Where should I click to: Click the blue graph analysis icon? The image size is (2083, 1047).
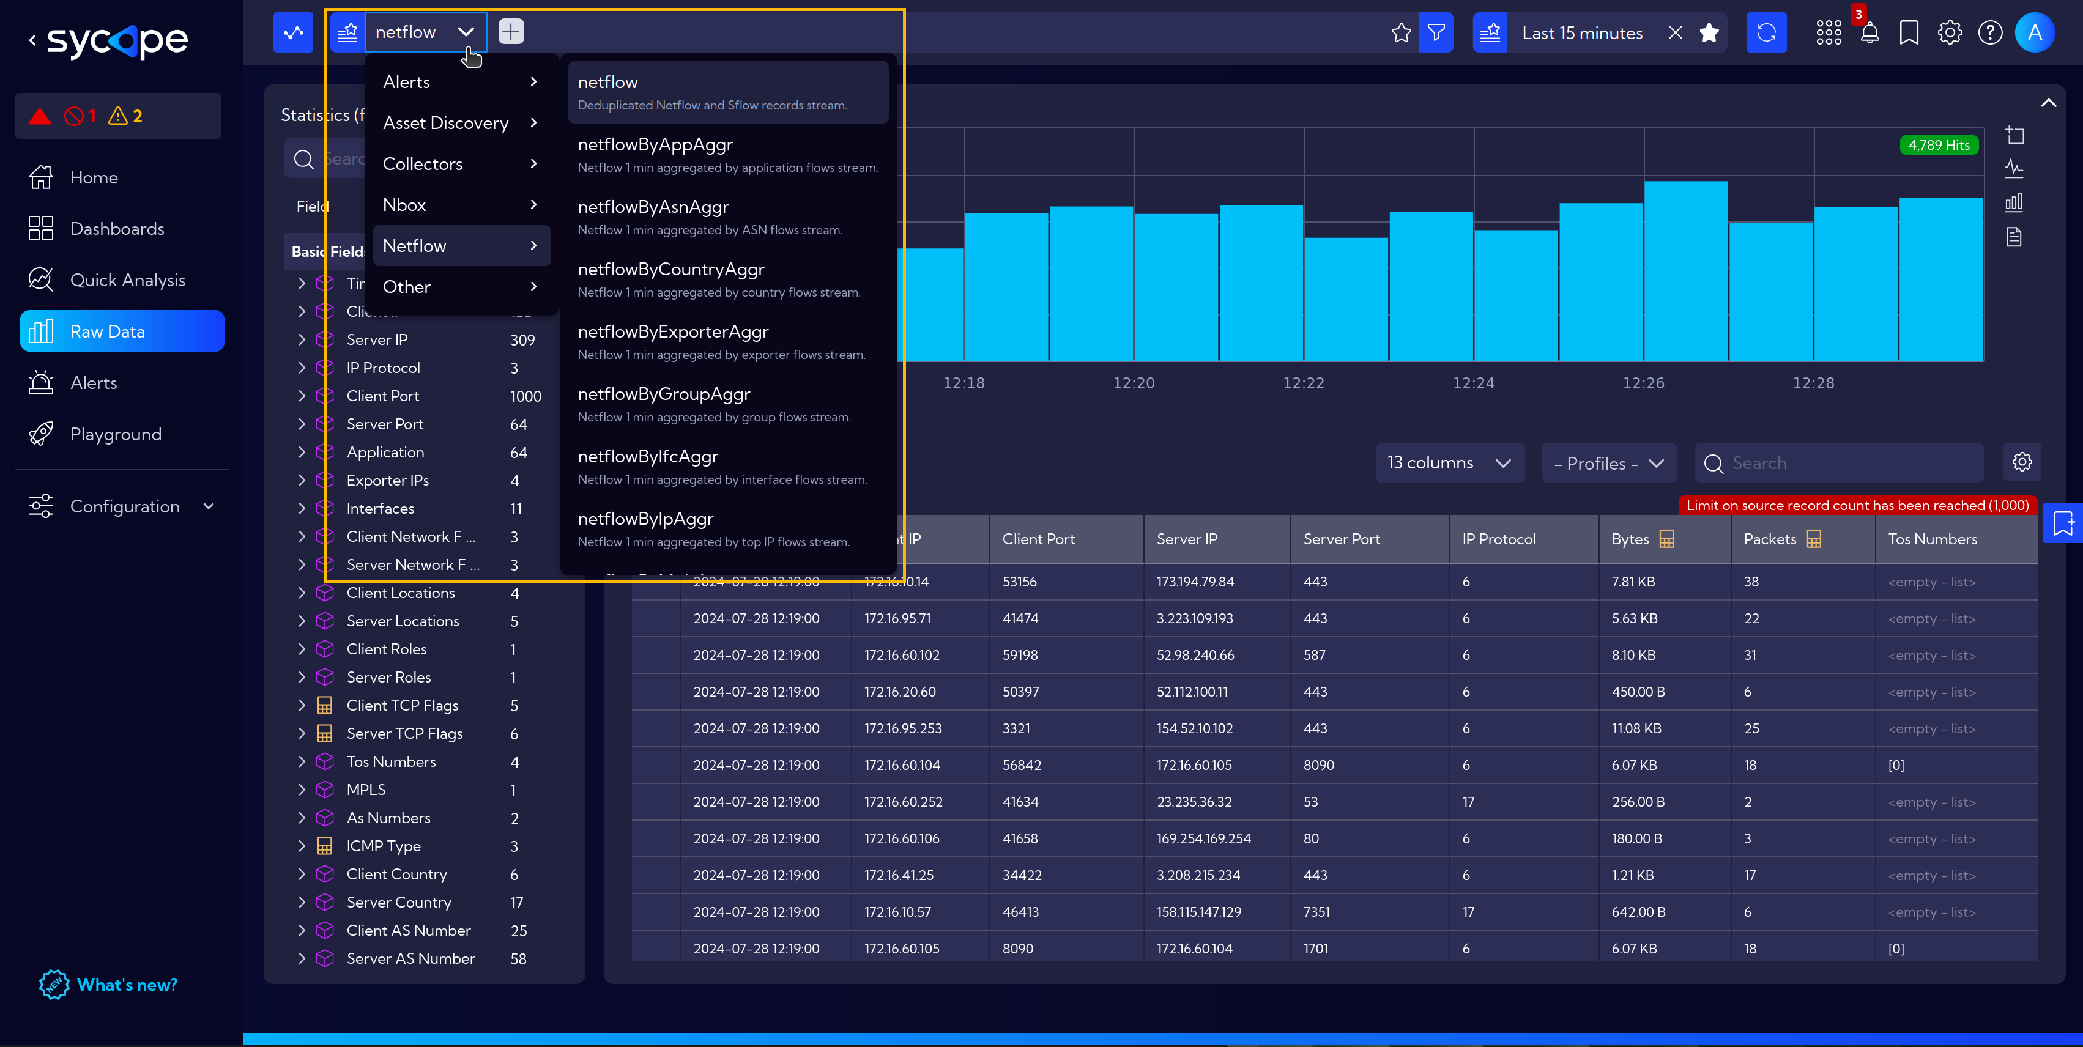point(292,32)
